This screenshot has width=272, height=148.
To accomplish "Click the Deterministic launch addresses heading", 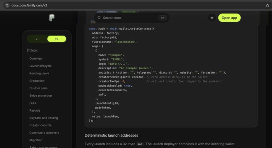I will point(111,135).
